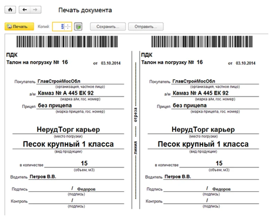Select date 03.10.2014 in the left coupon

(x=111, y=64)
